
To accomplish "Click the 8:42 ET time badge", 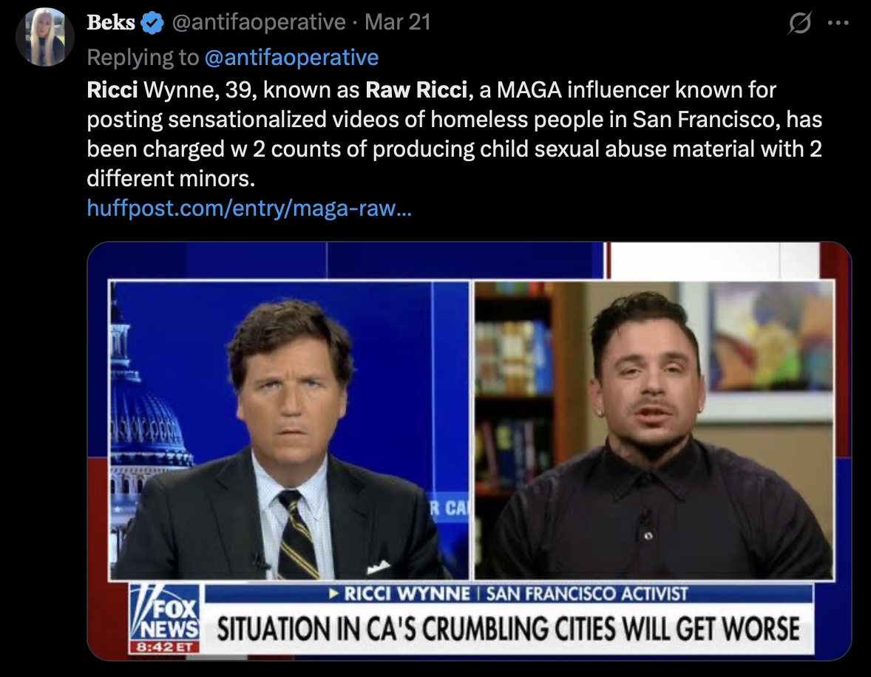I will pyautogui.click(x=164, y=647).
